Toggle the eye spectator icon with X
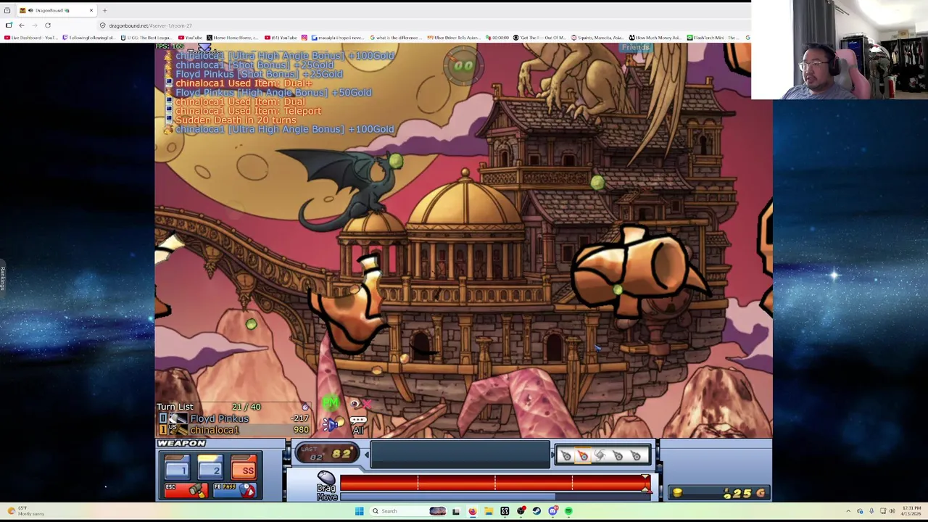 pyautogui.click(x=360, y=404)
